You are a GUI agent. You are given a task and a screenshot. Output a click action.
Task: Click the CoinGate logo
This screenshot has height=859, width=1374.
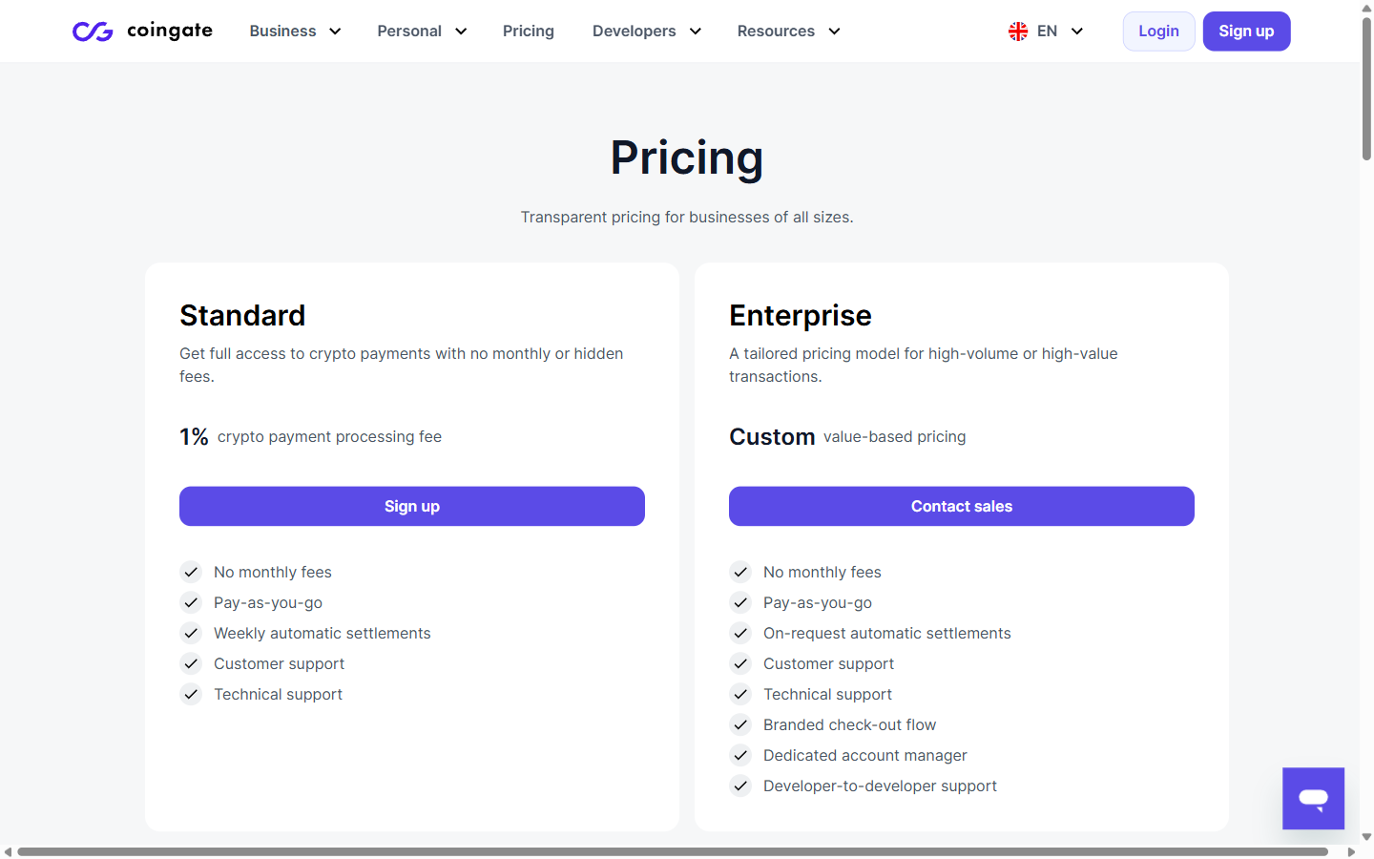[141, 31]
